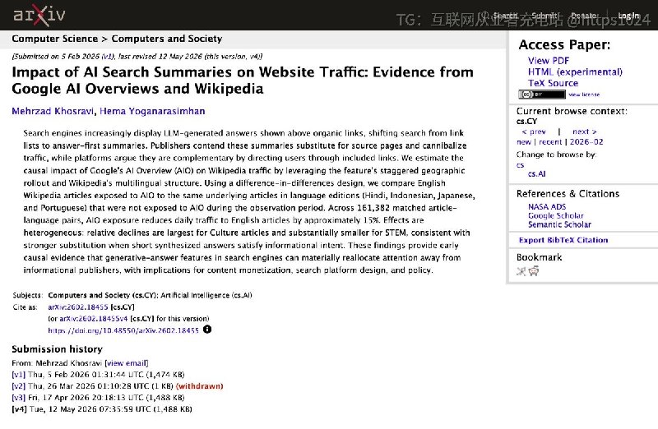
Task: Open Semantic Scholar link
Action: click(x=559, y=224)
